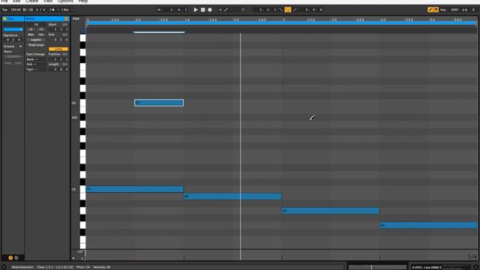Click the headphone preview icon above the piano
The image size is (480, 270).
tap(82, 31)
